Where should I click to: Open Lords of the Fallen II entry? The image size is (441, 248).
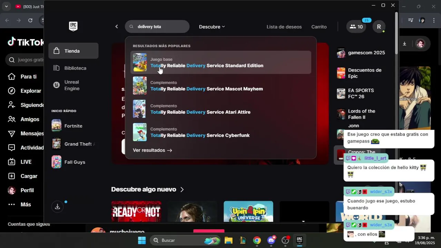tap(362, 114)
